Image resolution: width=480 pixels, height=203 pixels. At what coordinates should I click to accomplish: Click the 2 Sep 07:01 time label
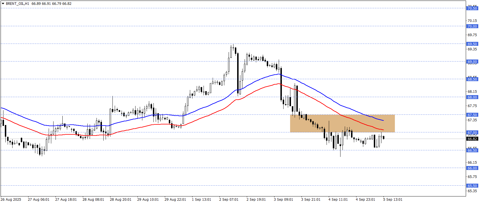coord(229,200)
